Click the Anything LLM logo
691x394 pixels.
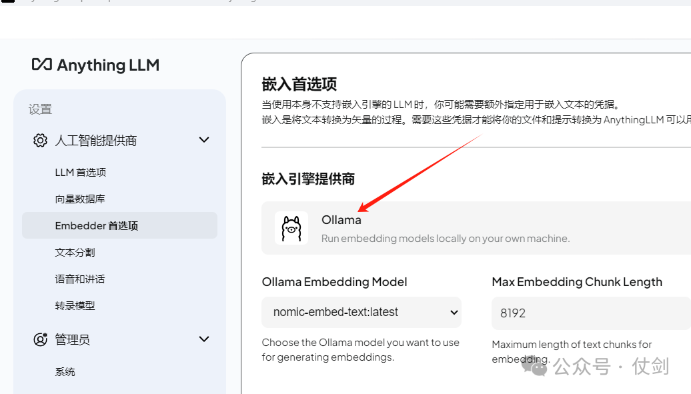coord(95,65)
